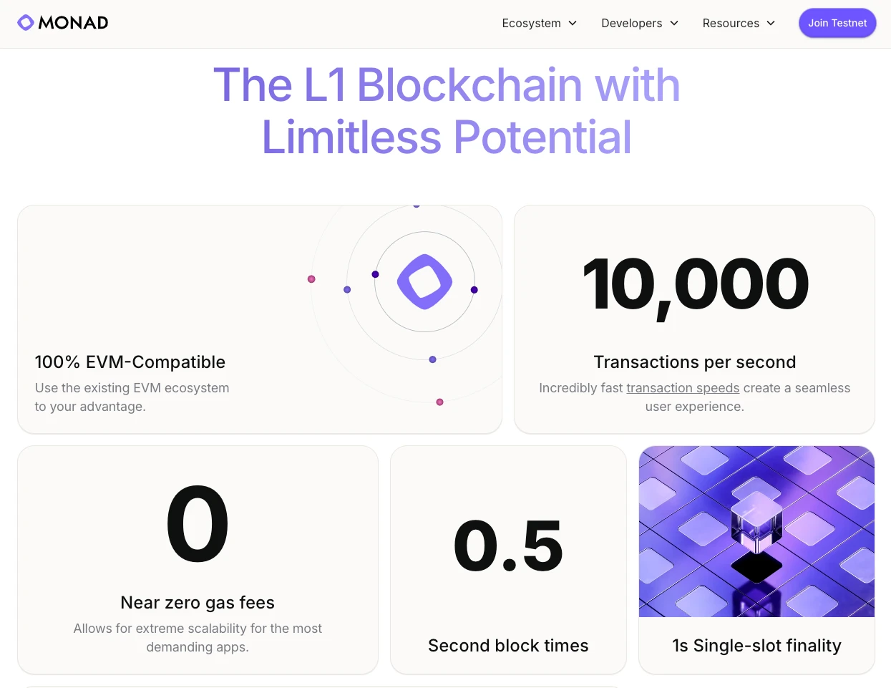
Task: Click the 1s Single-slot finality image
Action: tap(756, 532)
